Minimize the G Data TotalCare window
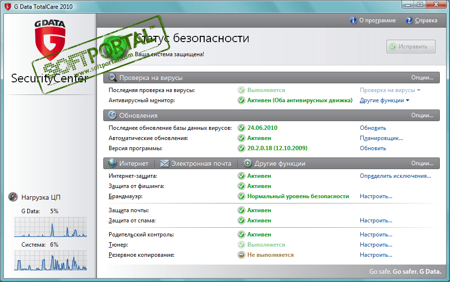Viewport: 450px width, 282px height. click(x=408, y=4)
